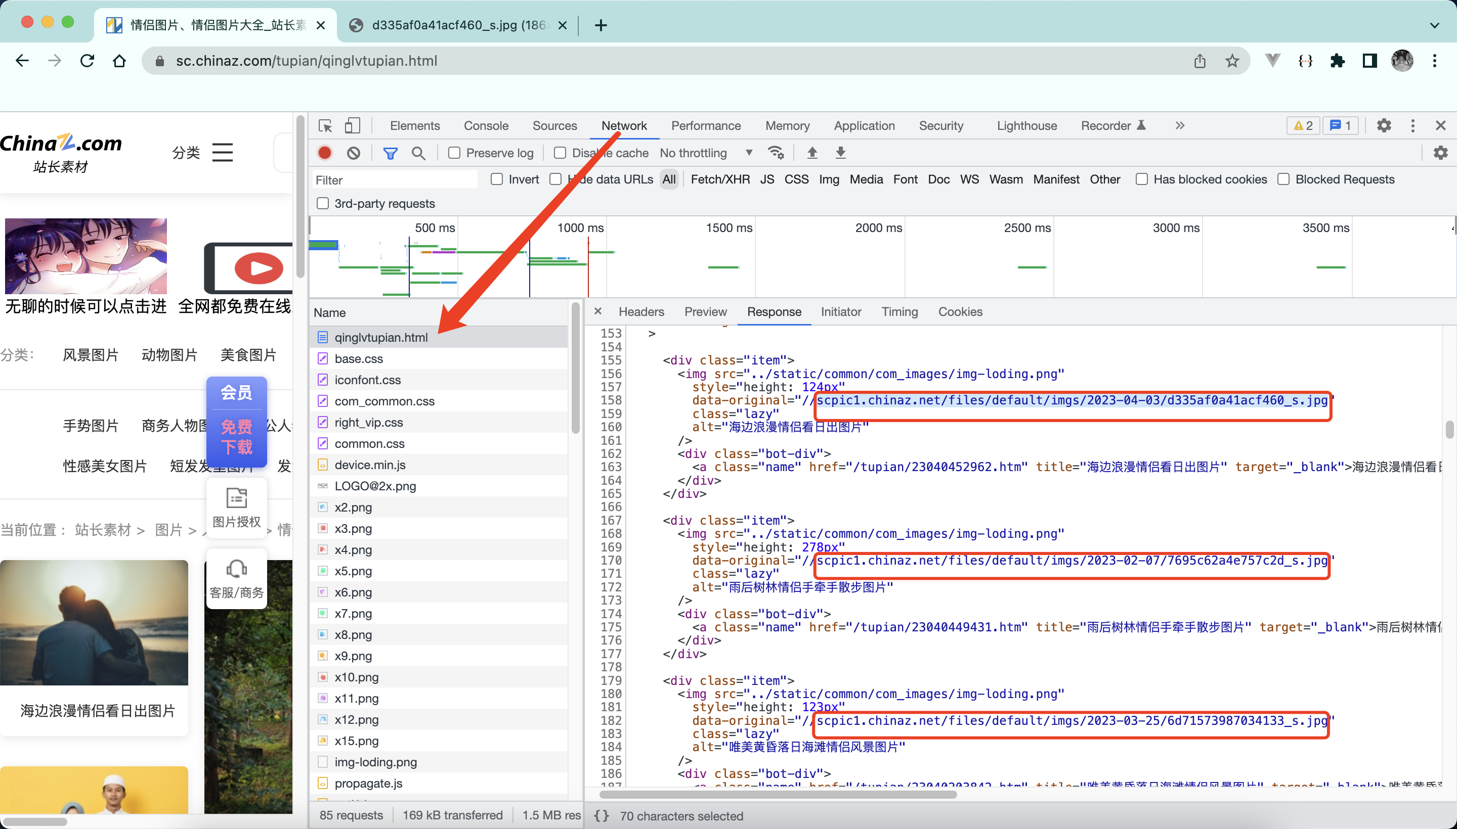Show the 1 issue message badge

coord(1340,126)
